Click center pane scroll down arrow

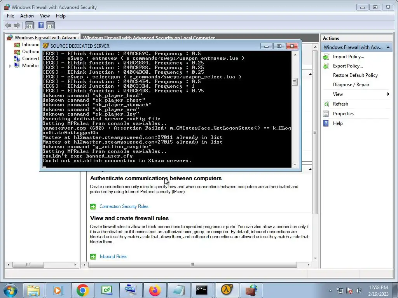[x=315, y=258]
